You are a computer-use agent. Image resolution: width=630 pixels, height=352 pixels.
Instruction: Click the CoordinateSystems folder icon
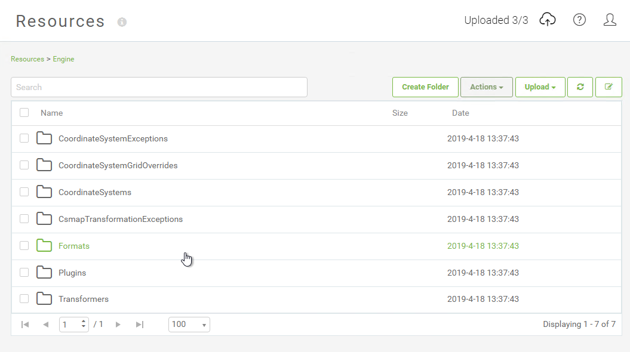click(44, 192)
